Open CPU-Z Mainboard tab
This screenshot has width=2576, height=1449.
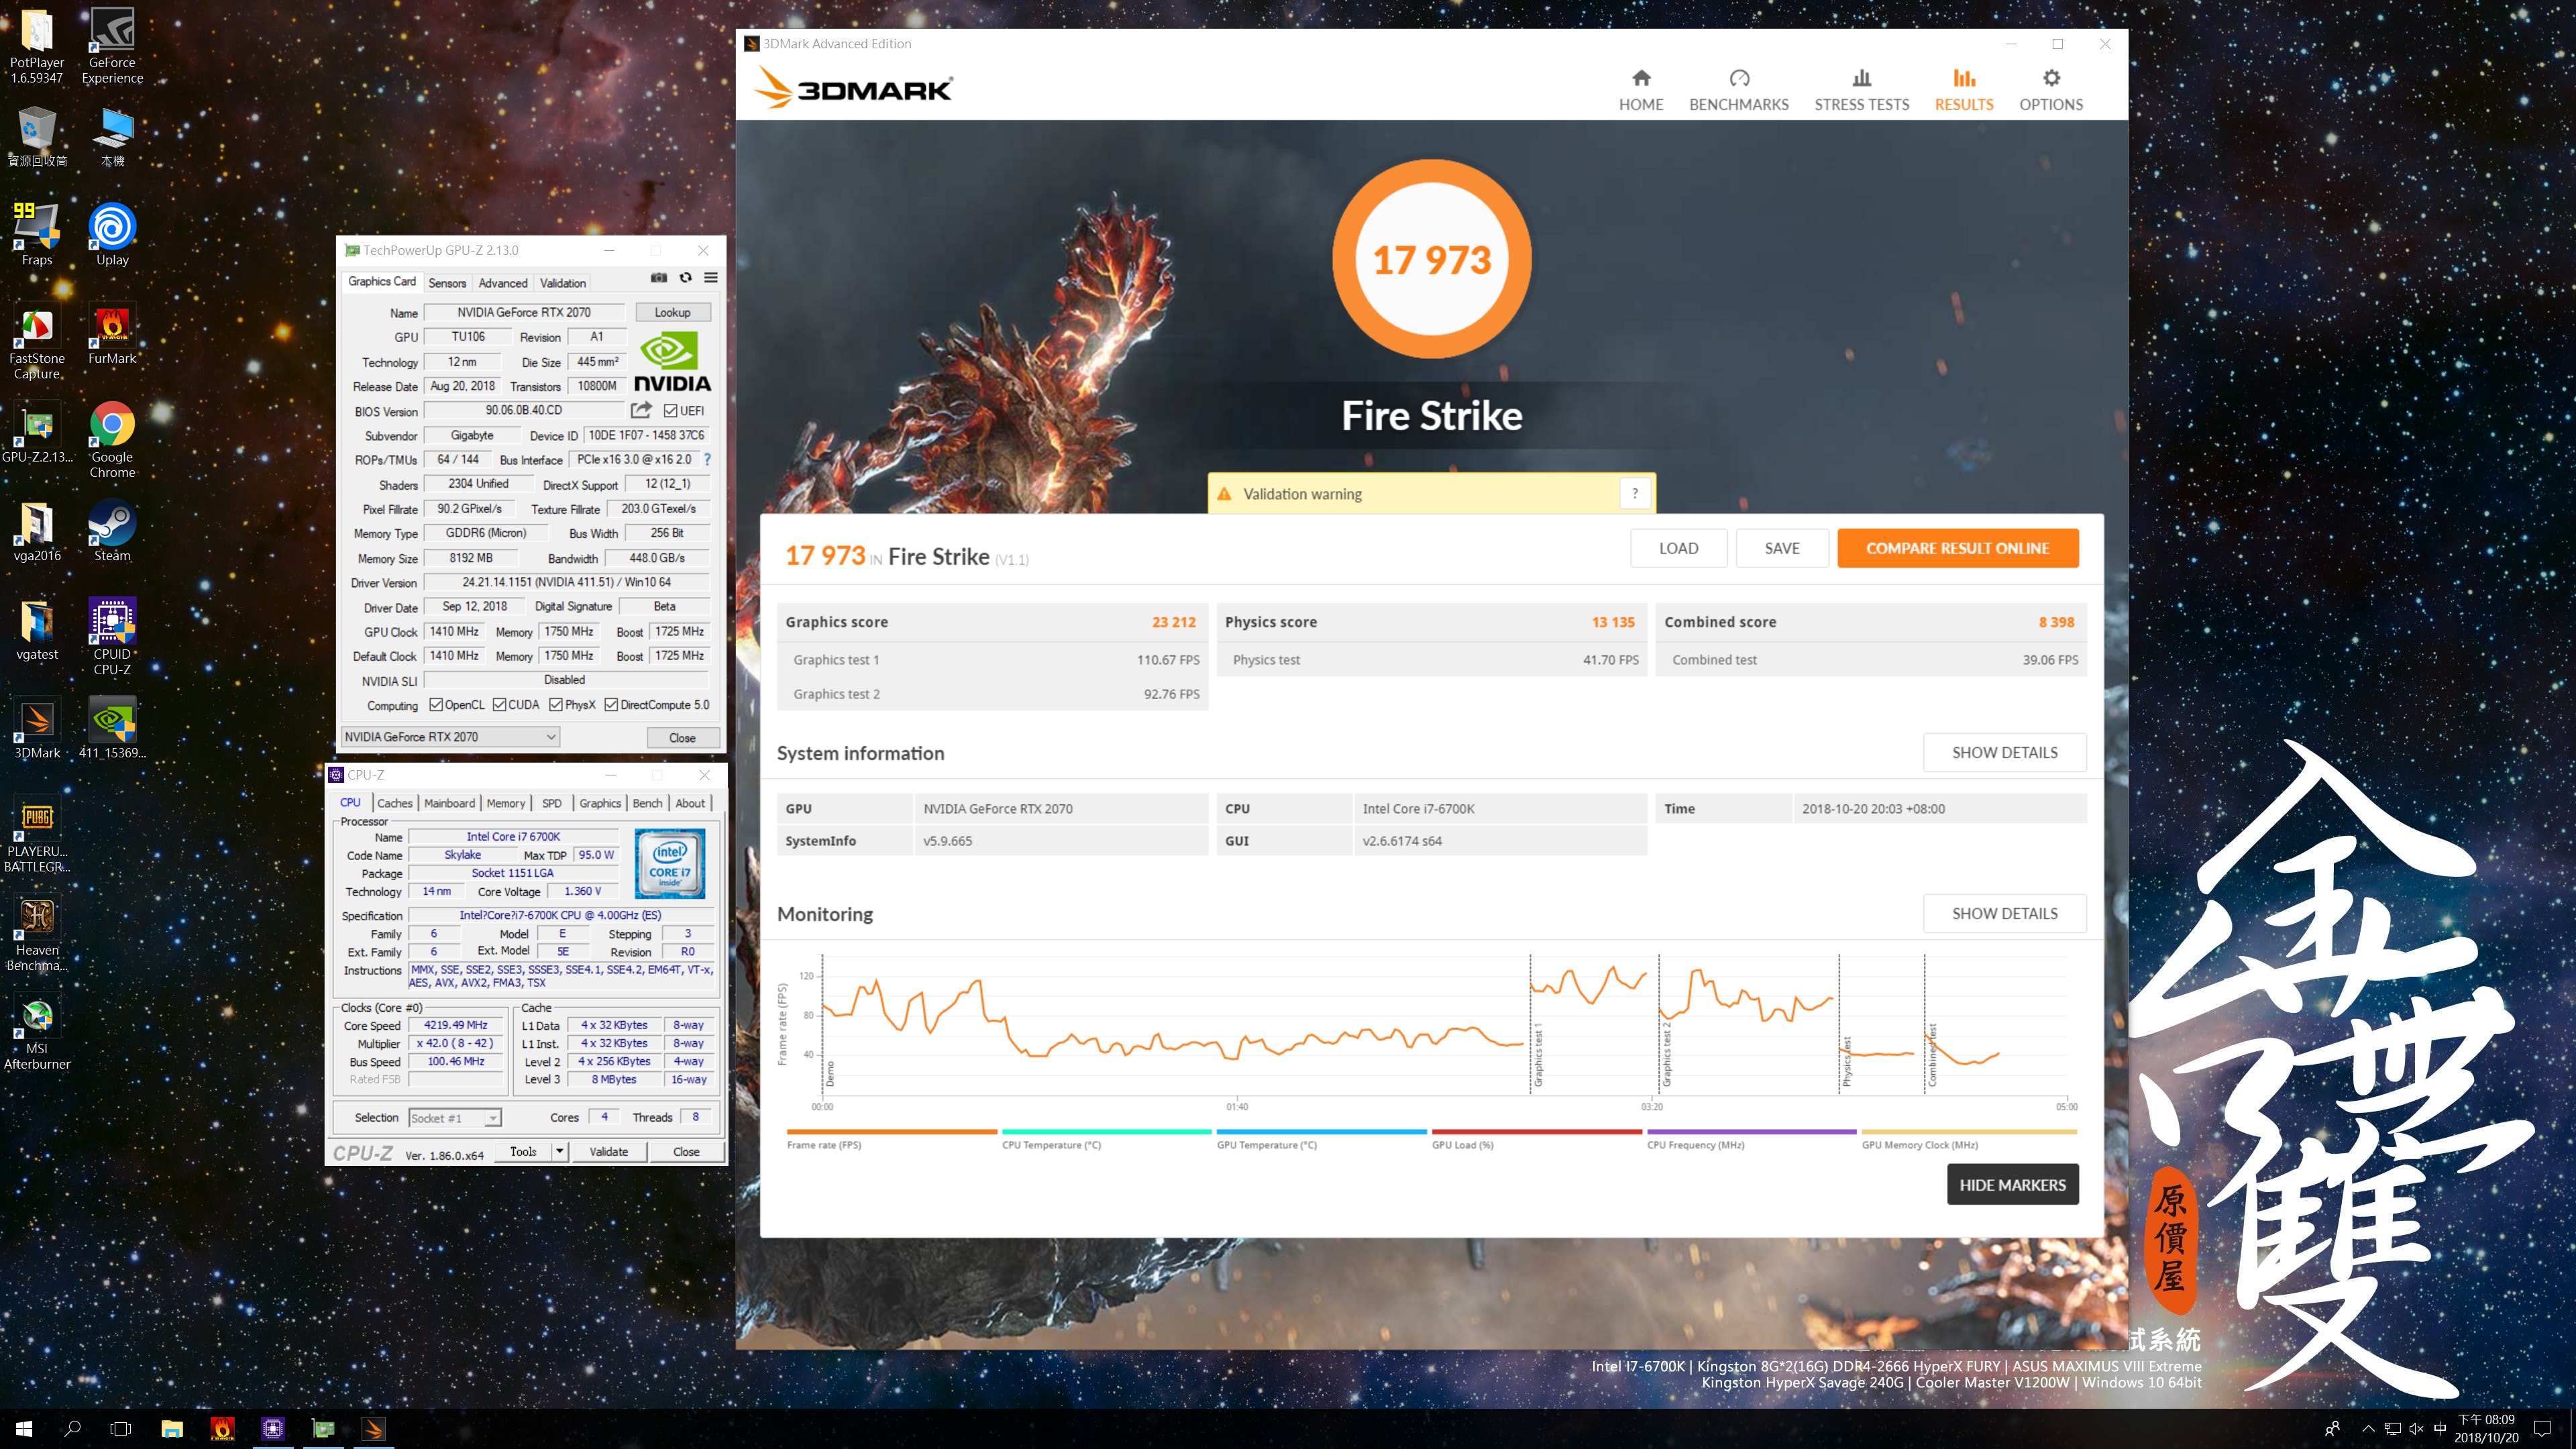449,803
